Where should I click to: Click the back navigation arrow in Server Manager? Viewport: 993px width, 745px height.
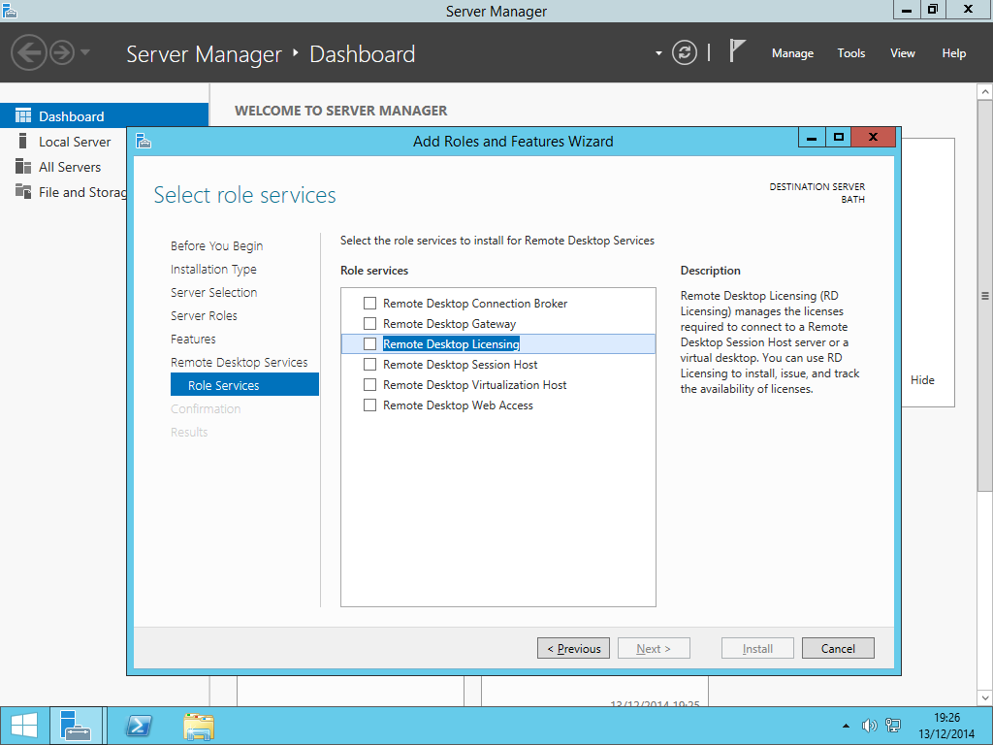[28, 52]
